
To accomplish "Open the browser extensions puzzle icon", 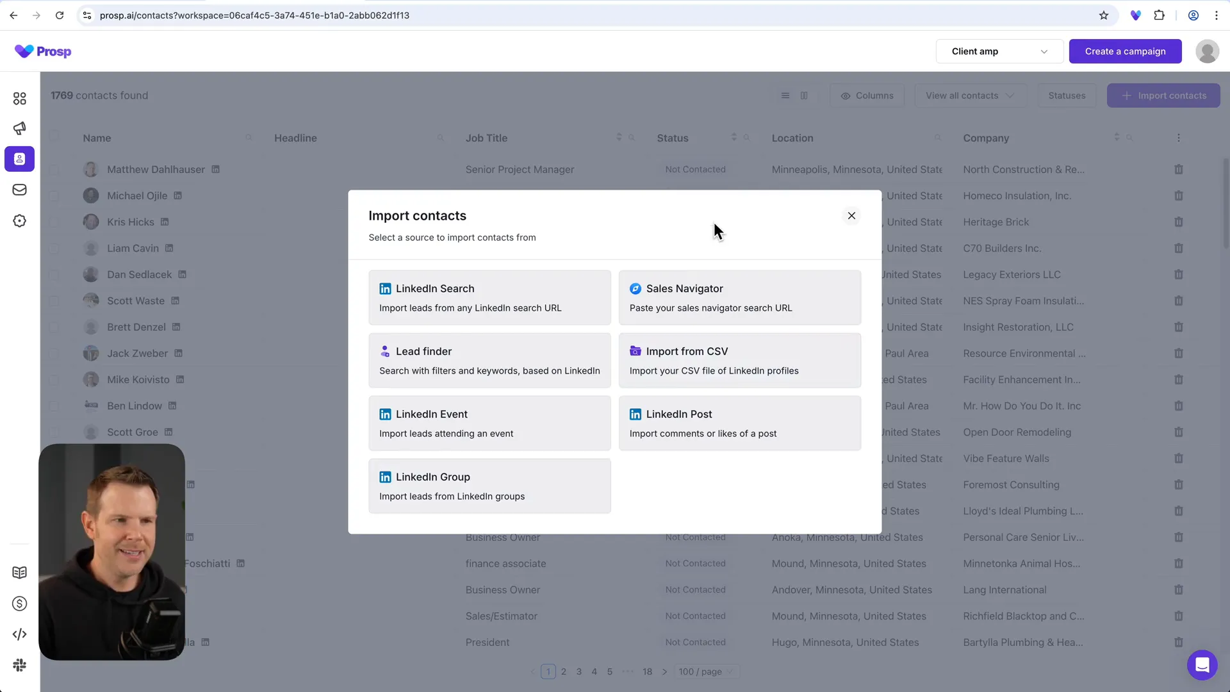I will pos(1159,15).
